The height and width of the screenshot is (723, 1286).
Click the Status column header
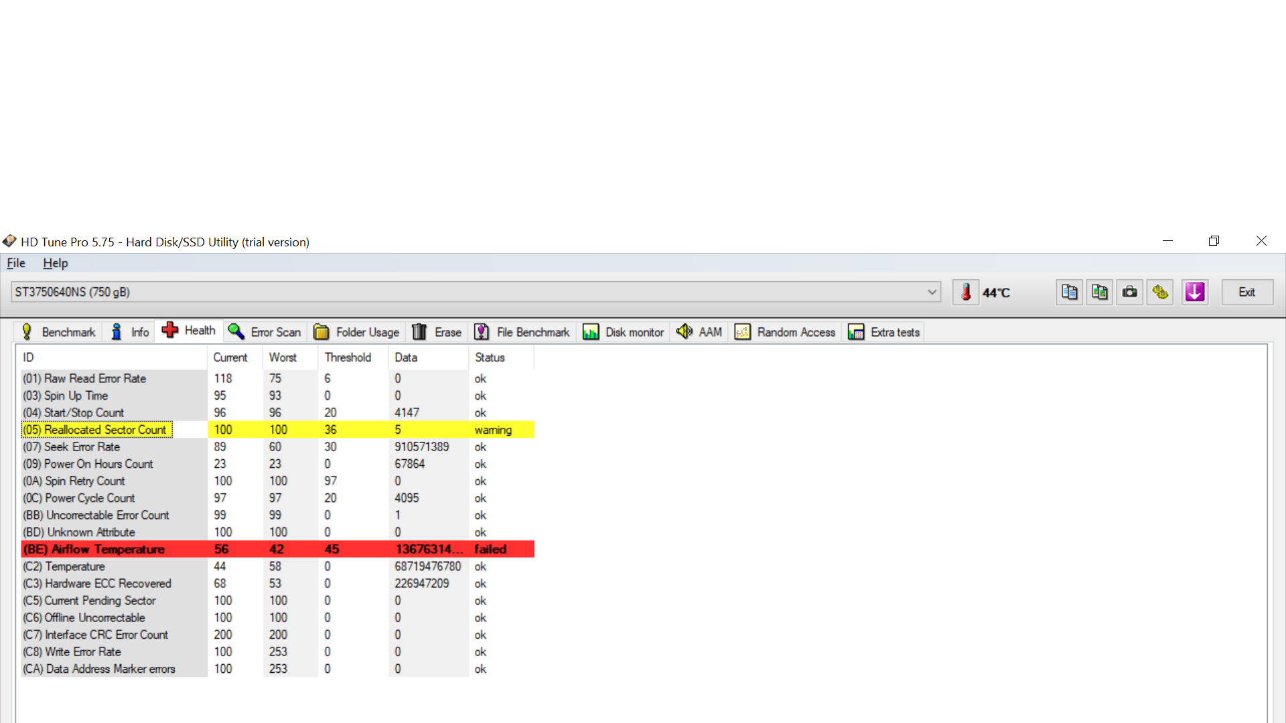[x=502, y=357]
